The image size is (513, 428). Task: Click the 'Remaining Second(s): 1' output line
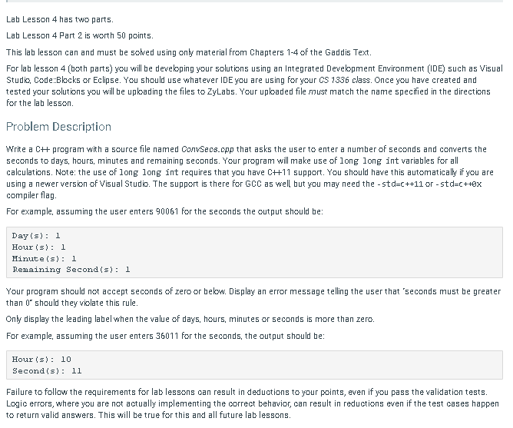(71, 270)
